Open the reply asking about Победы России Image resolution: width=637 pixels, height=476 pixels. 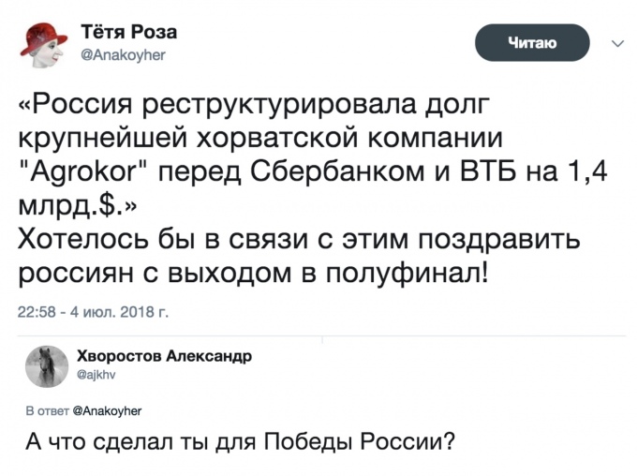(x=240, y=440)
